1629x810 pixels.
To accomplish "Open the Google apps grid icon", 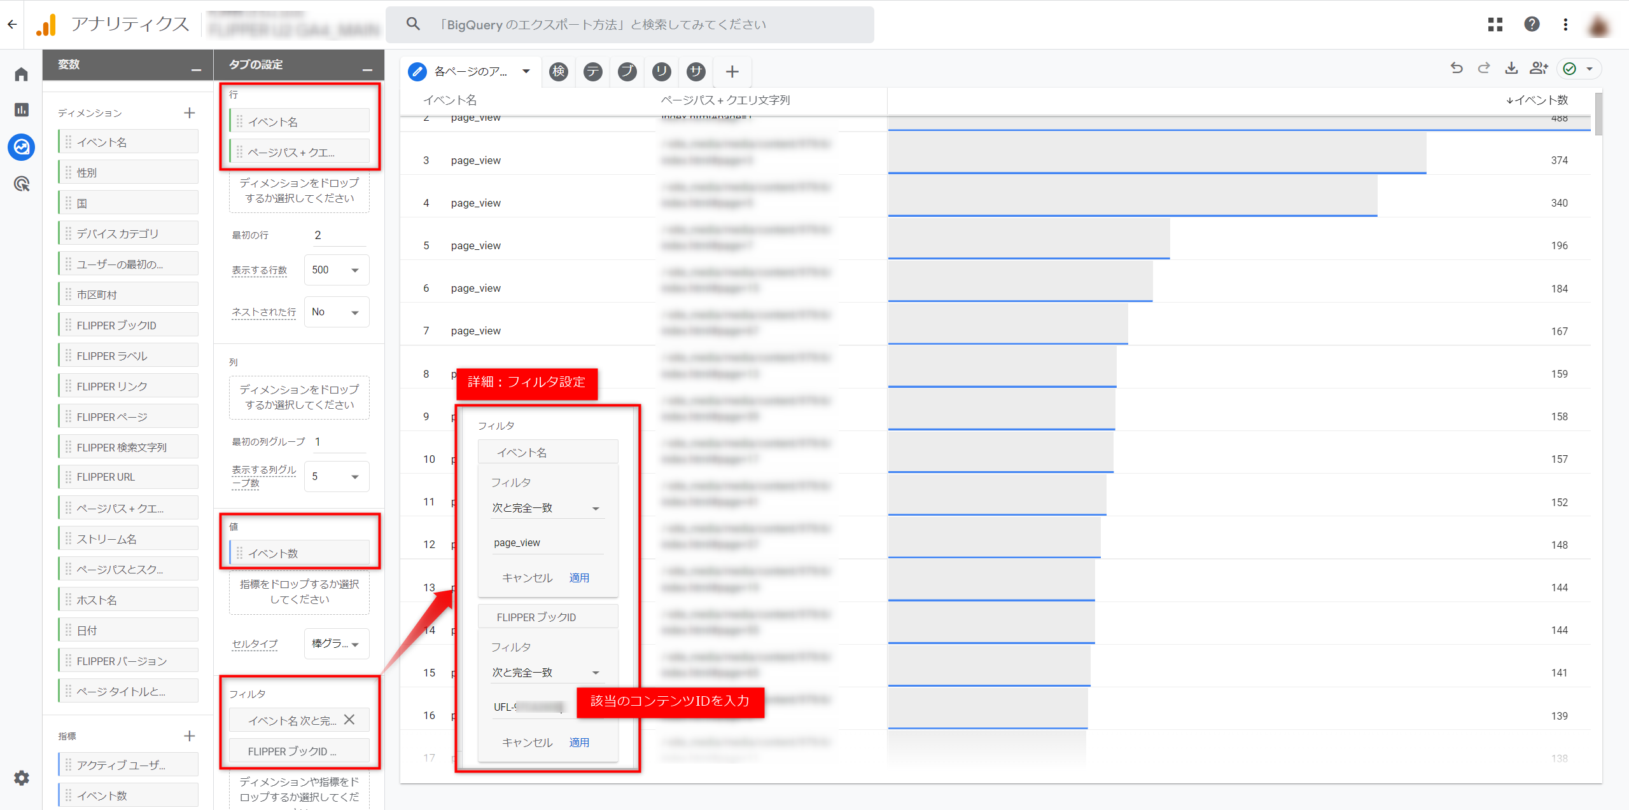I will pos(1495,24).
